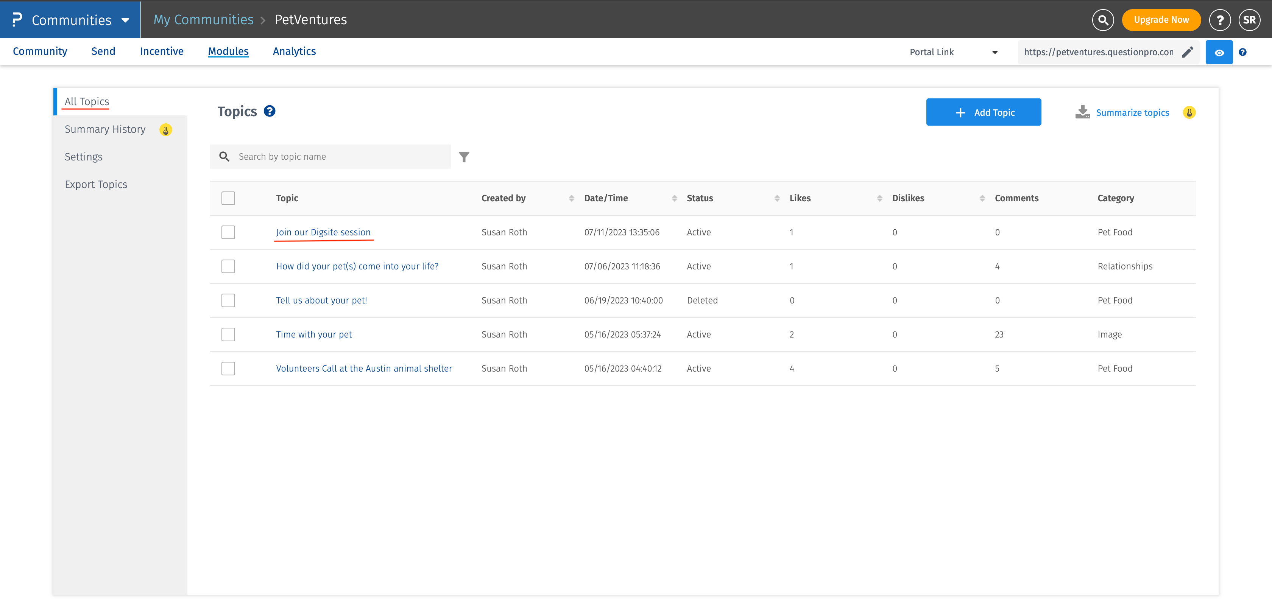1272x613 pixels.
Task: Switch to the Analytics tab
Action: (x=294, y=51)
